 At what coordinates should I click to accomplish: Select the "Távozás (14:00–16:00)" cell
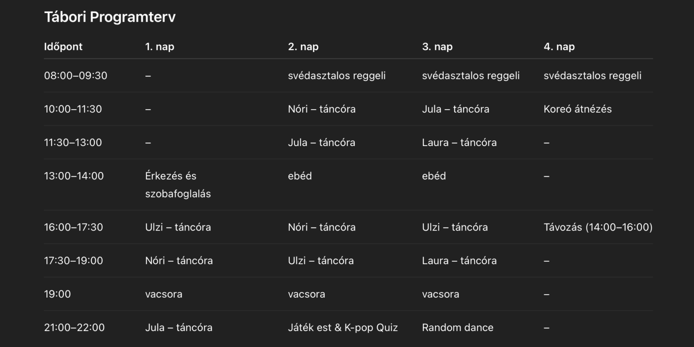click(x=598, y=227)
